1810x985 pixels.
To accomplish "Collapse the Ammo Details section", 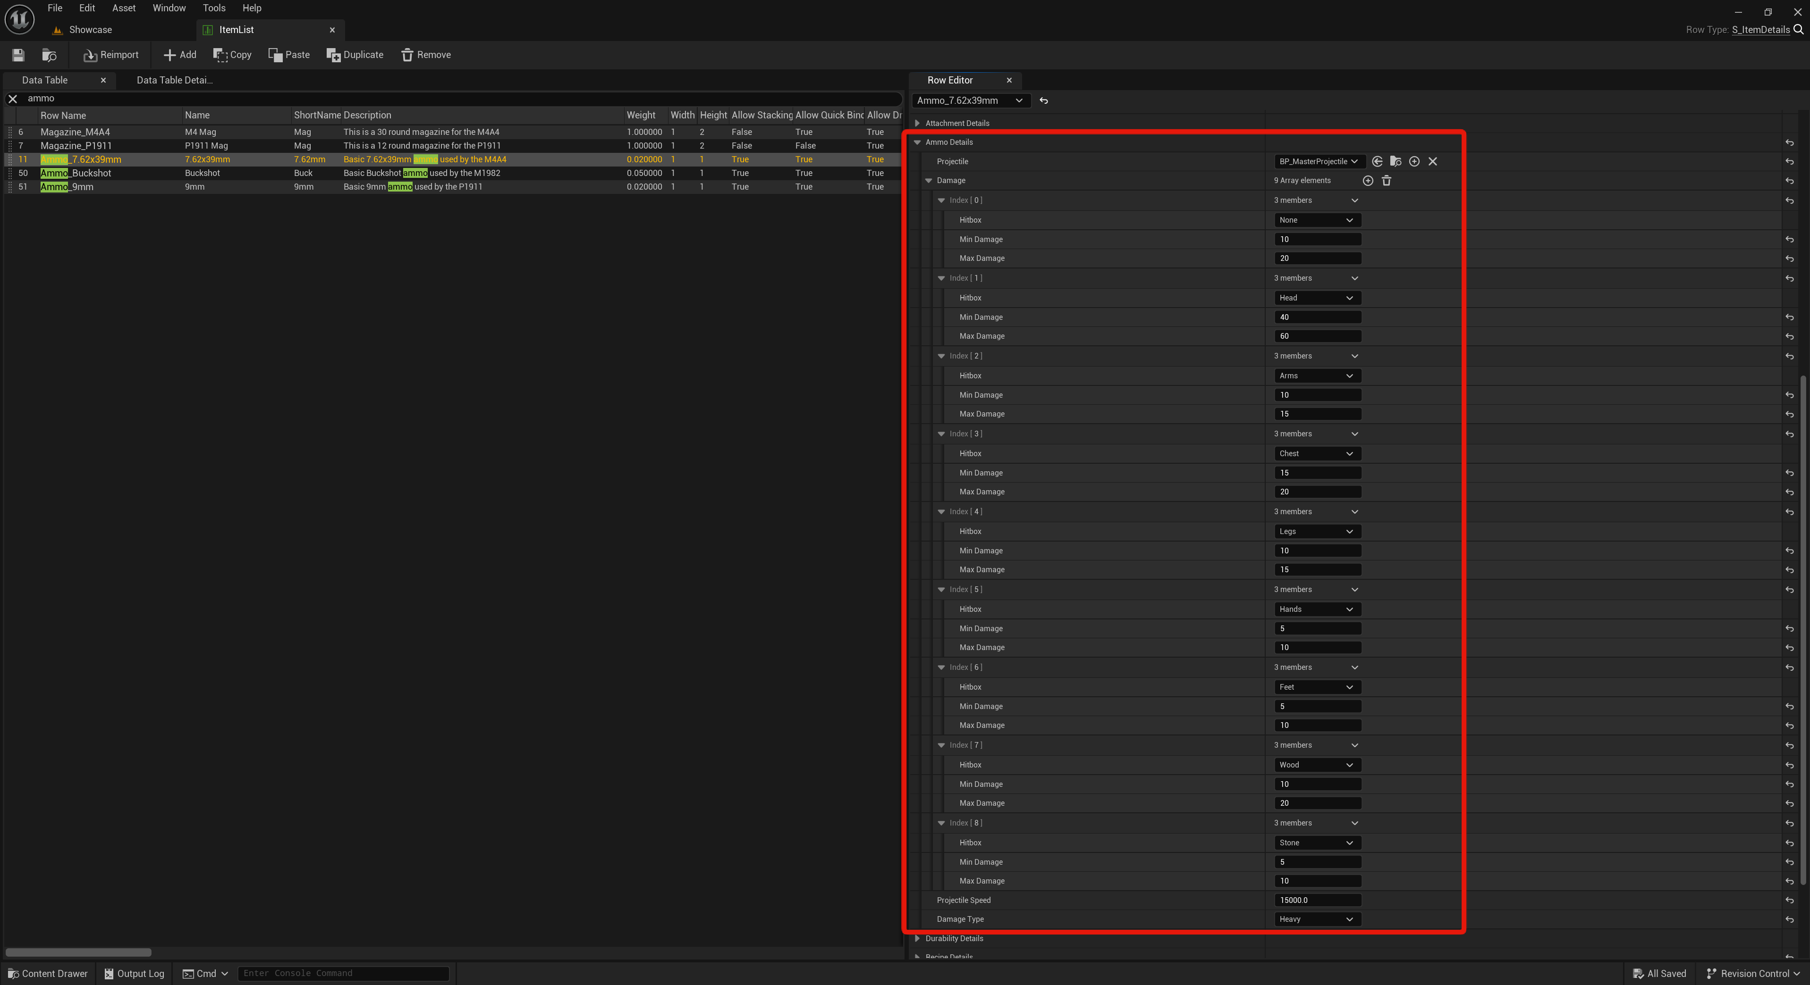I will [917, 142].
